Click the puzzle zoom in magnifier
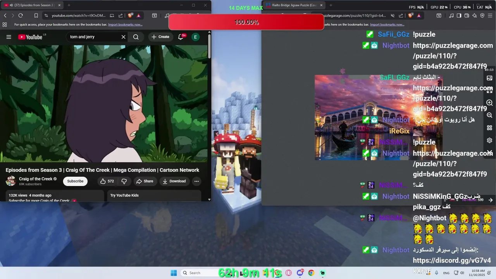This screenshot has width=496, height=279. tap(489, 103)
